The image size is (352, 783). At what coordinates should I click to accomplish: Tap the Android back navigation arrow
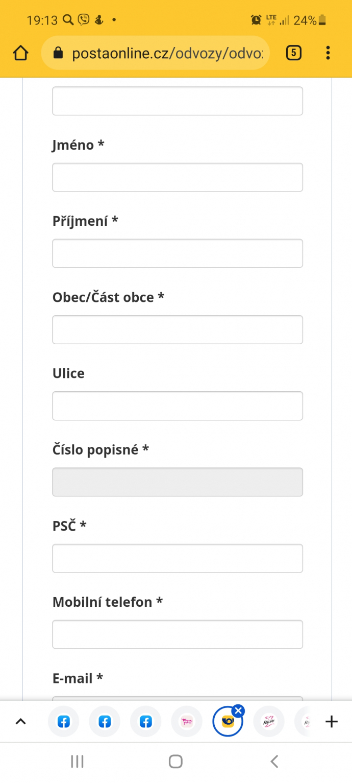click(274, 762)
